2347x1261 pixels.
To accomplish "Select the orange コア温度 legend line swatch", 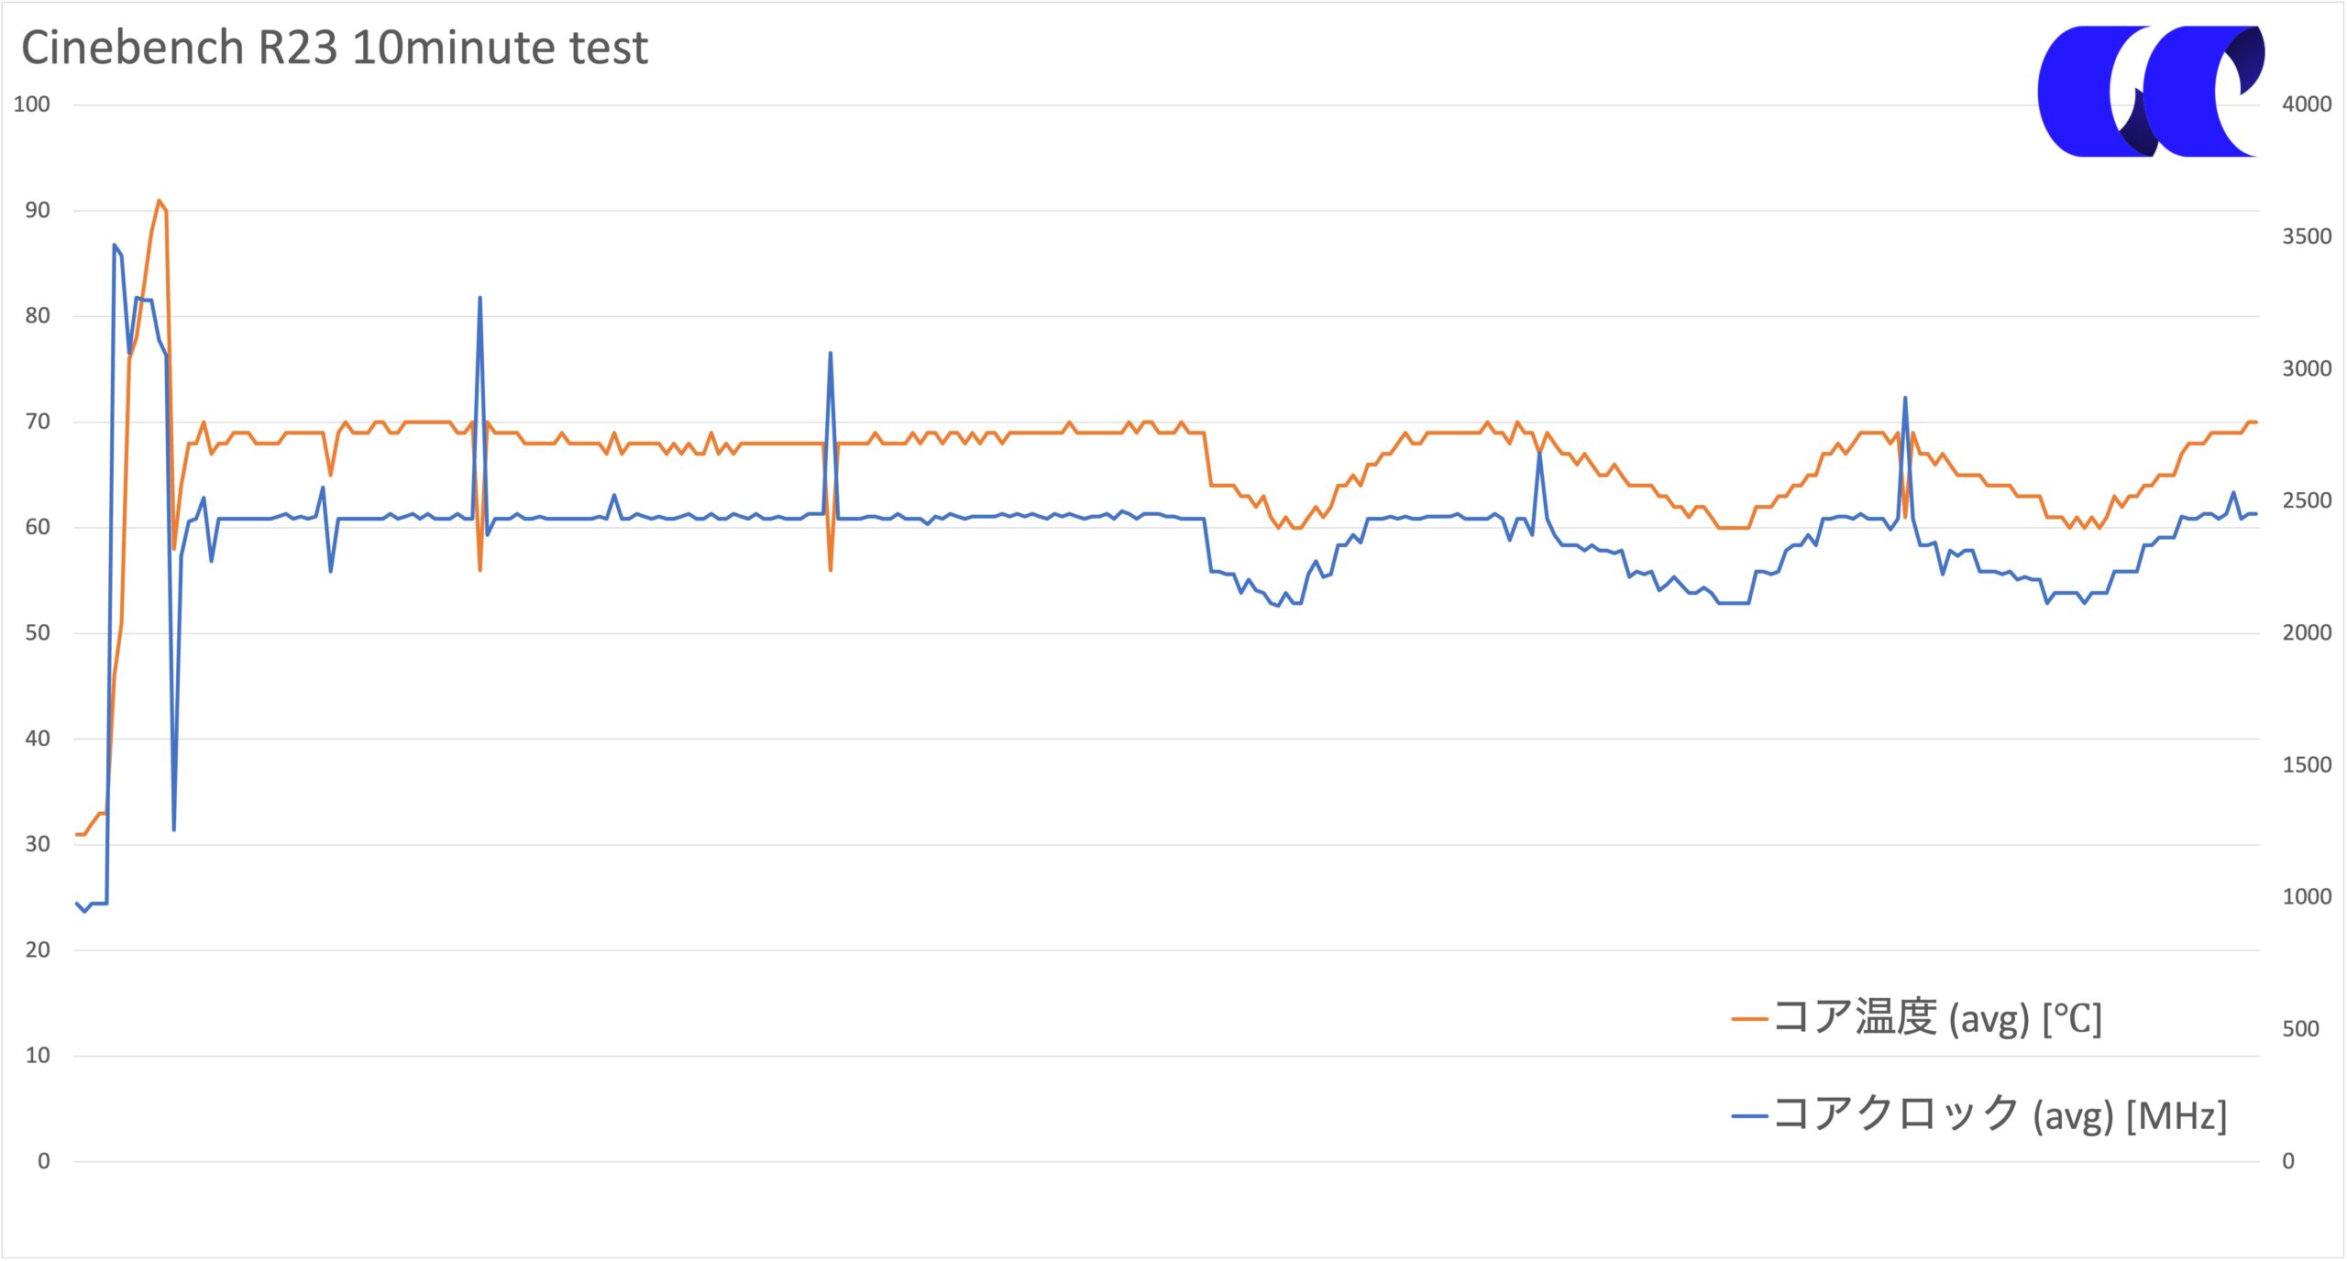I will point(1749,1018).
